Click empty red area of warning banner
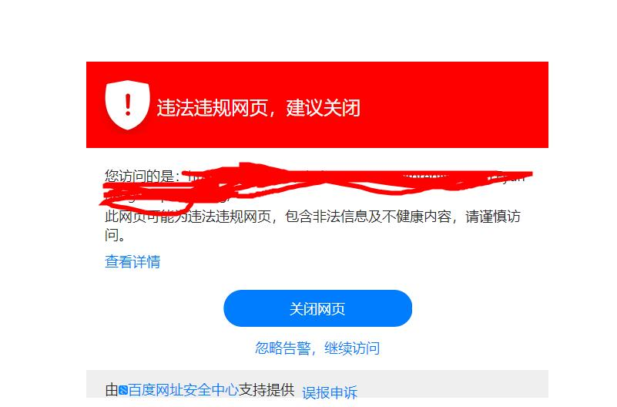The image size is (617, 407). tap(452, 105)
